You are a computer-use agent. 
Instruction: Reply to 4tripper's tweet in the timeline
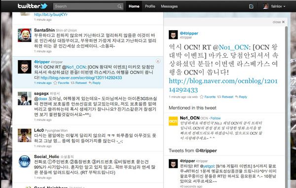[95, 83]
